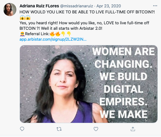Click the superhero emoji before Referral Link
The image size is (161, 137).
tap(22, 34)
